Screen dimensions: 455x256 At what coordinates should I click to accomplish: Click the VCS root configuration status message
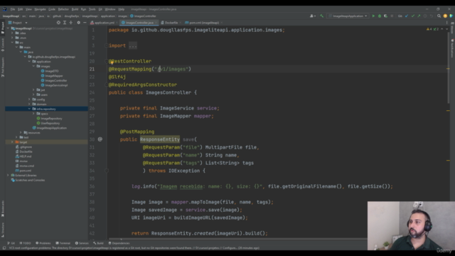(x=134, y=248)
